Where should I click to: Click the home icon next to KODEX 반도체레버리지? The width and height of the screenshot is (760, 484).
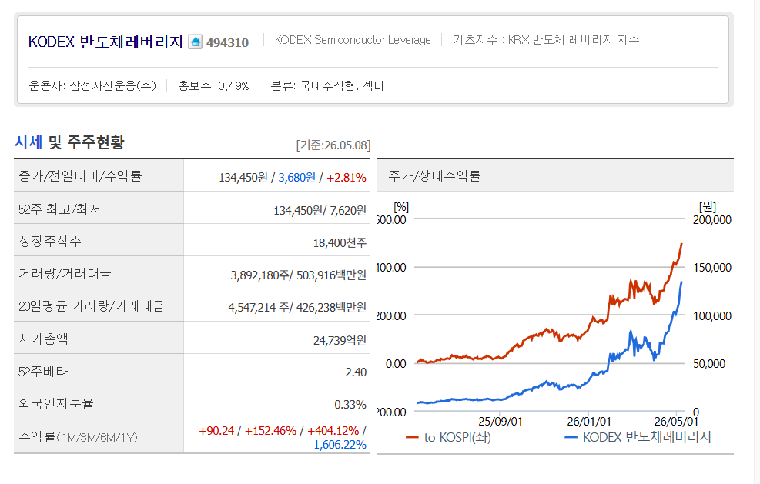(x=196, y=42)
